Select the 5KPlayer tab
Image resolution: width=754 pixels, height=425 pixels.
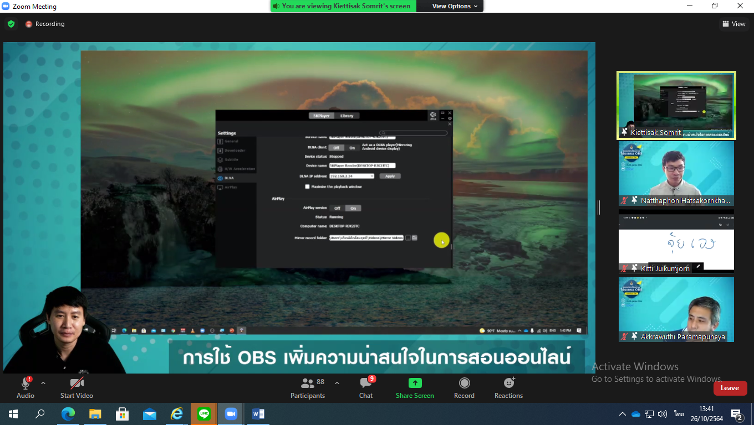pos(321,116)
